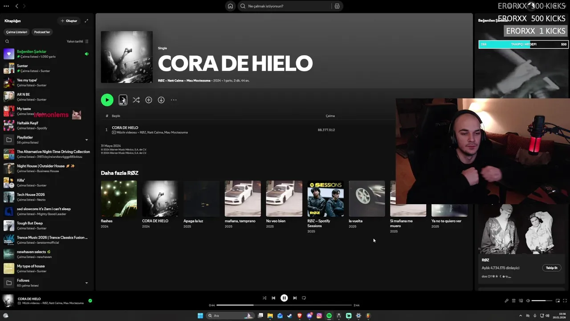Open the queue icon
The height and width of the screenshot is (321, 570).
click(x=513, y=301)
